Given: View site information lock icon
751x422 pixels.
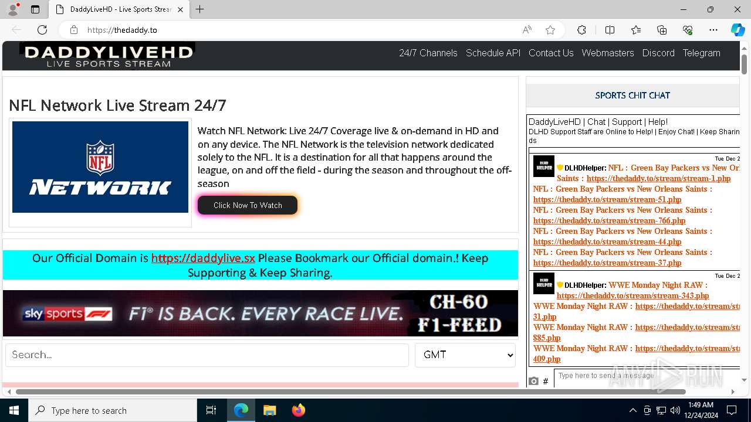Looking at the screenshot, I should point(74,30).
